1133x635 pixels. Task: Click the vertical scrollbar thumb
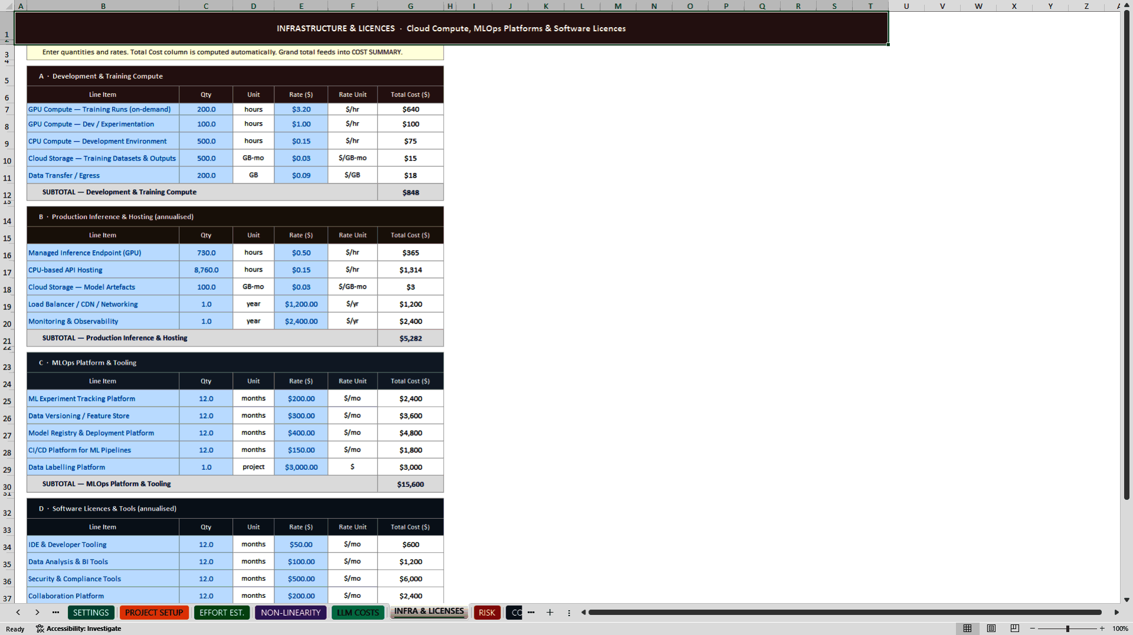pos(1127,255)
